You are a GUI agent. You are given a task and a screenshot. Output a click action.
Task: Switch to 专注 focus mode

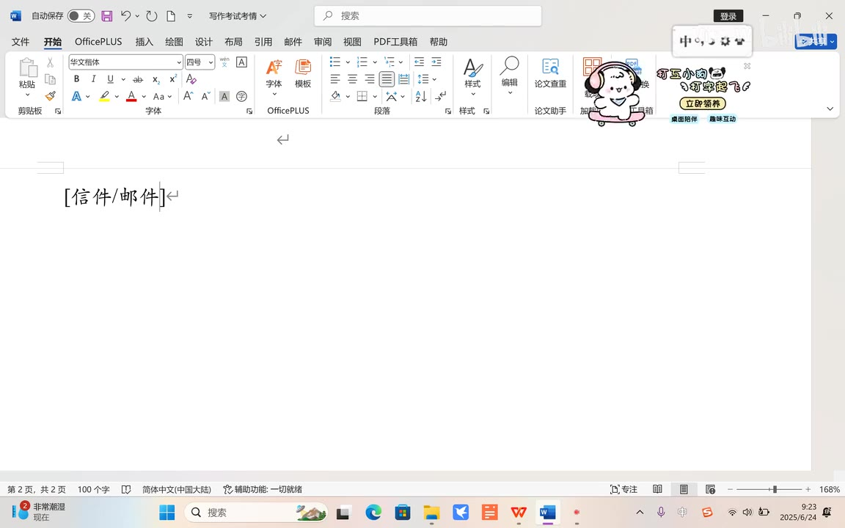coord(623,489)
